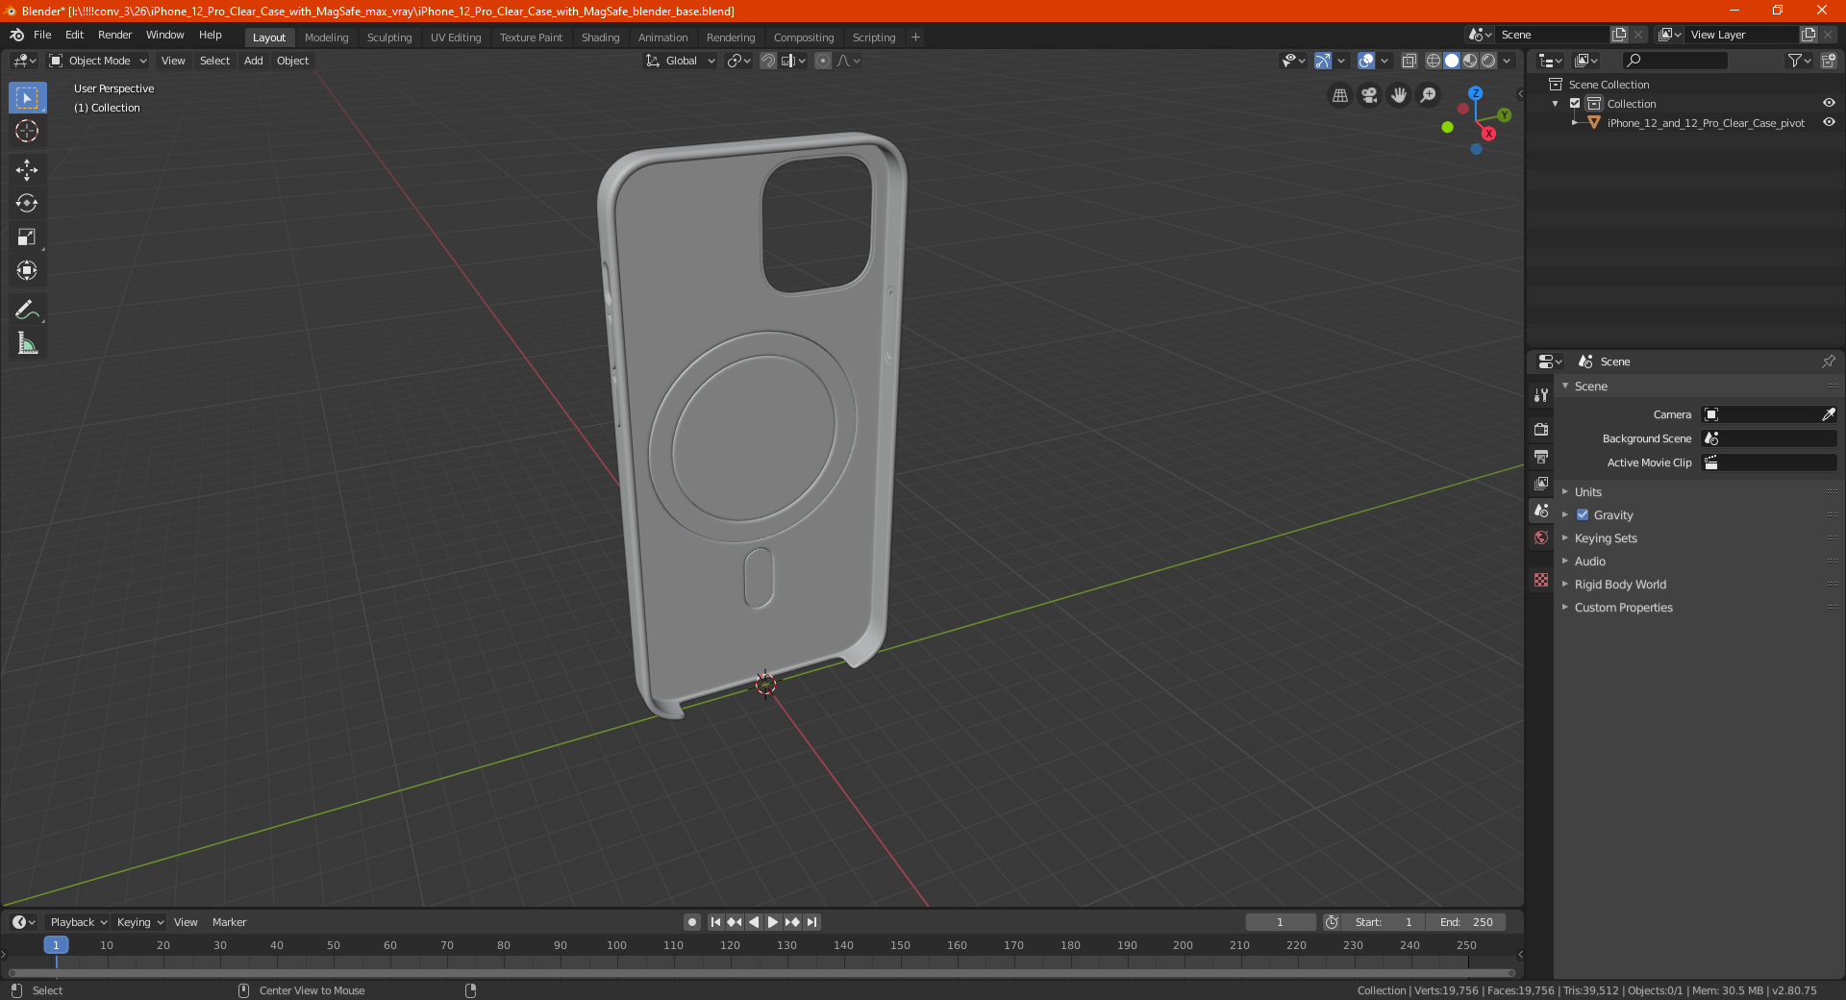Click the Current frame field
The width and height of the screenshot is (1846, 1000).
point(1280,922)
